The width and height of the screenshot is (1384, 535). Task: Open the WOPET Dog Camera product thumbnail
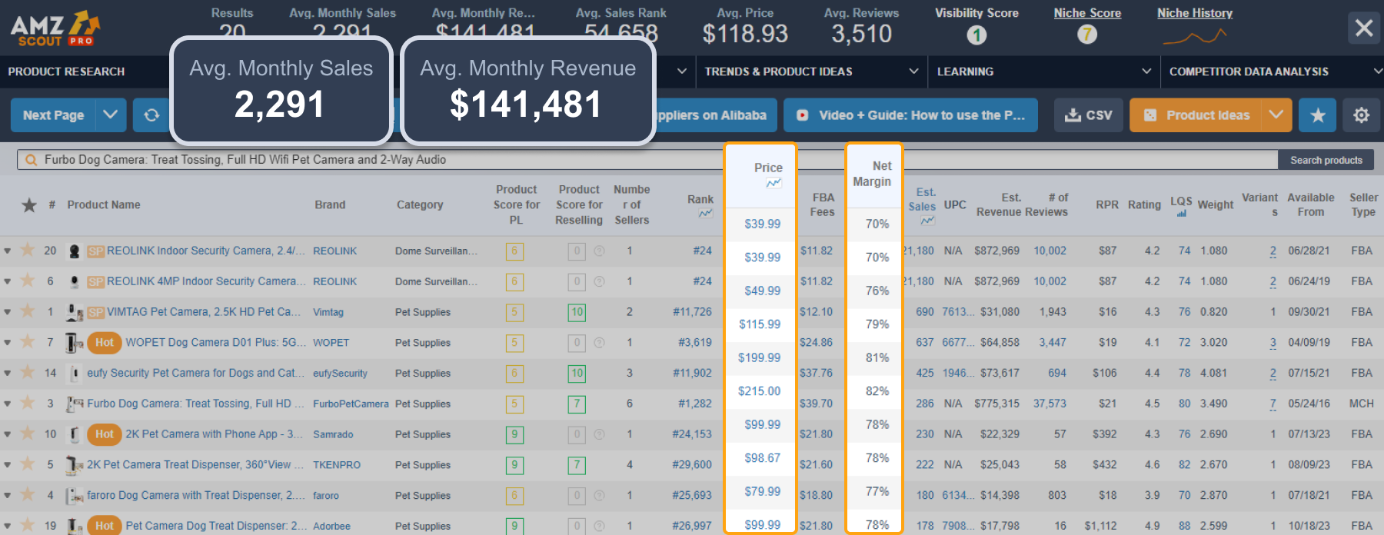click(75, 342)
